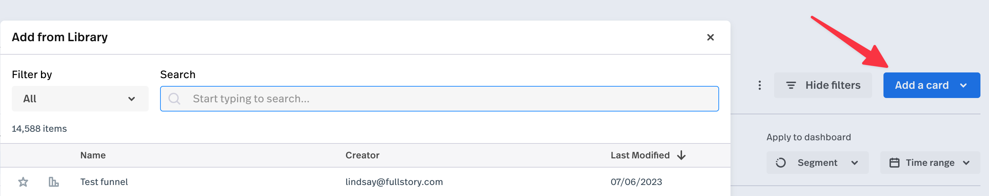Star the Test funnel item
Viewport: 989px width, 196px height.
tap(23, 182)
